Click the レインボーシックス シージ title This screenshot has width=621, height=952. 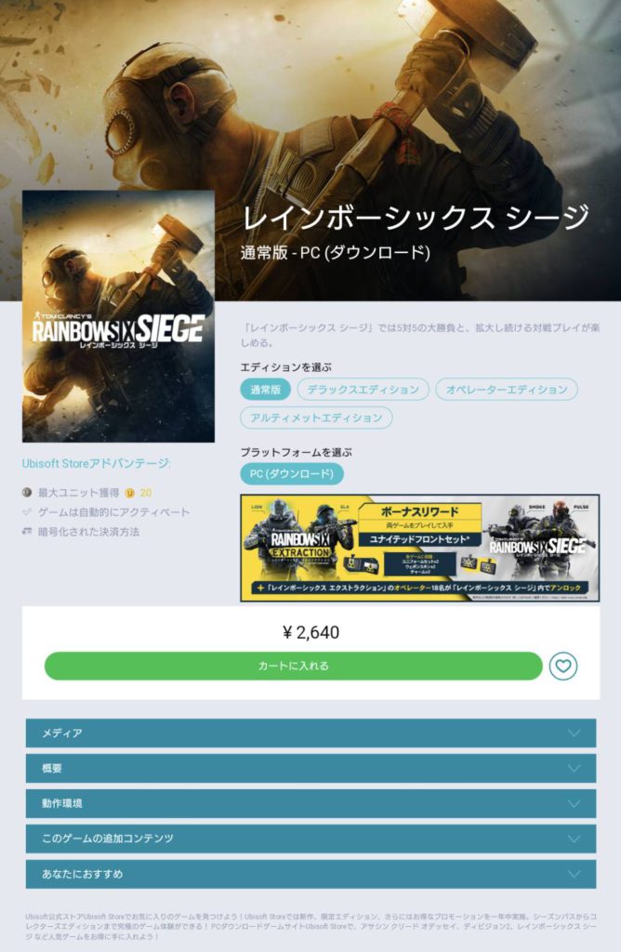pos(416,218)
